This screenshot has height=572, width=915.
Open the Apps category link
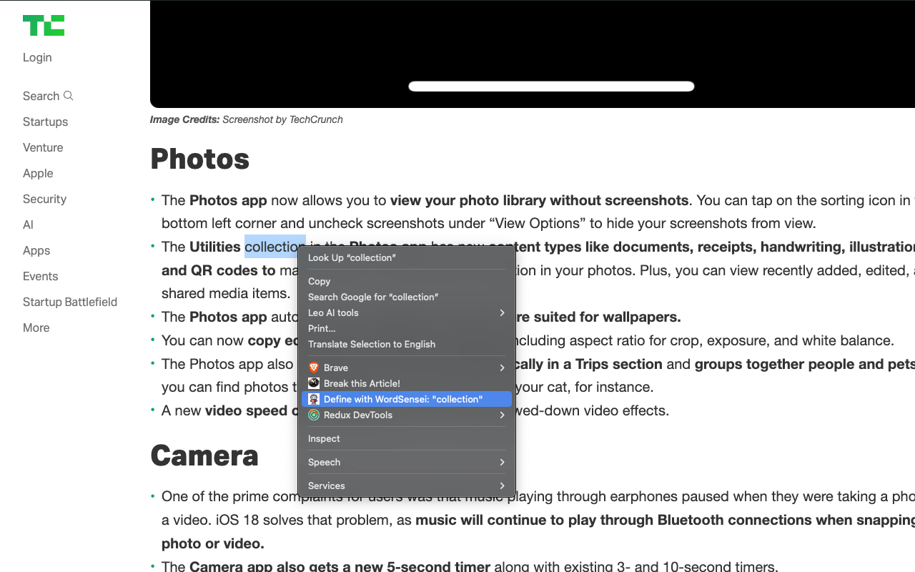(x=36, y=250)
